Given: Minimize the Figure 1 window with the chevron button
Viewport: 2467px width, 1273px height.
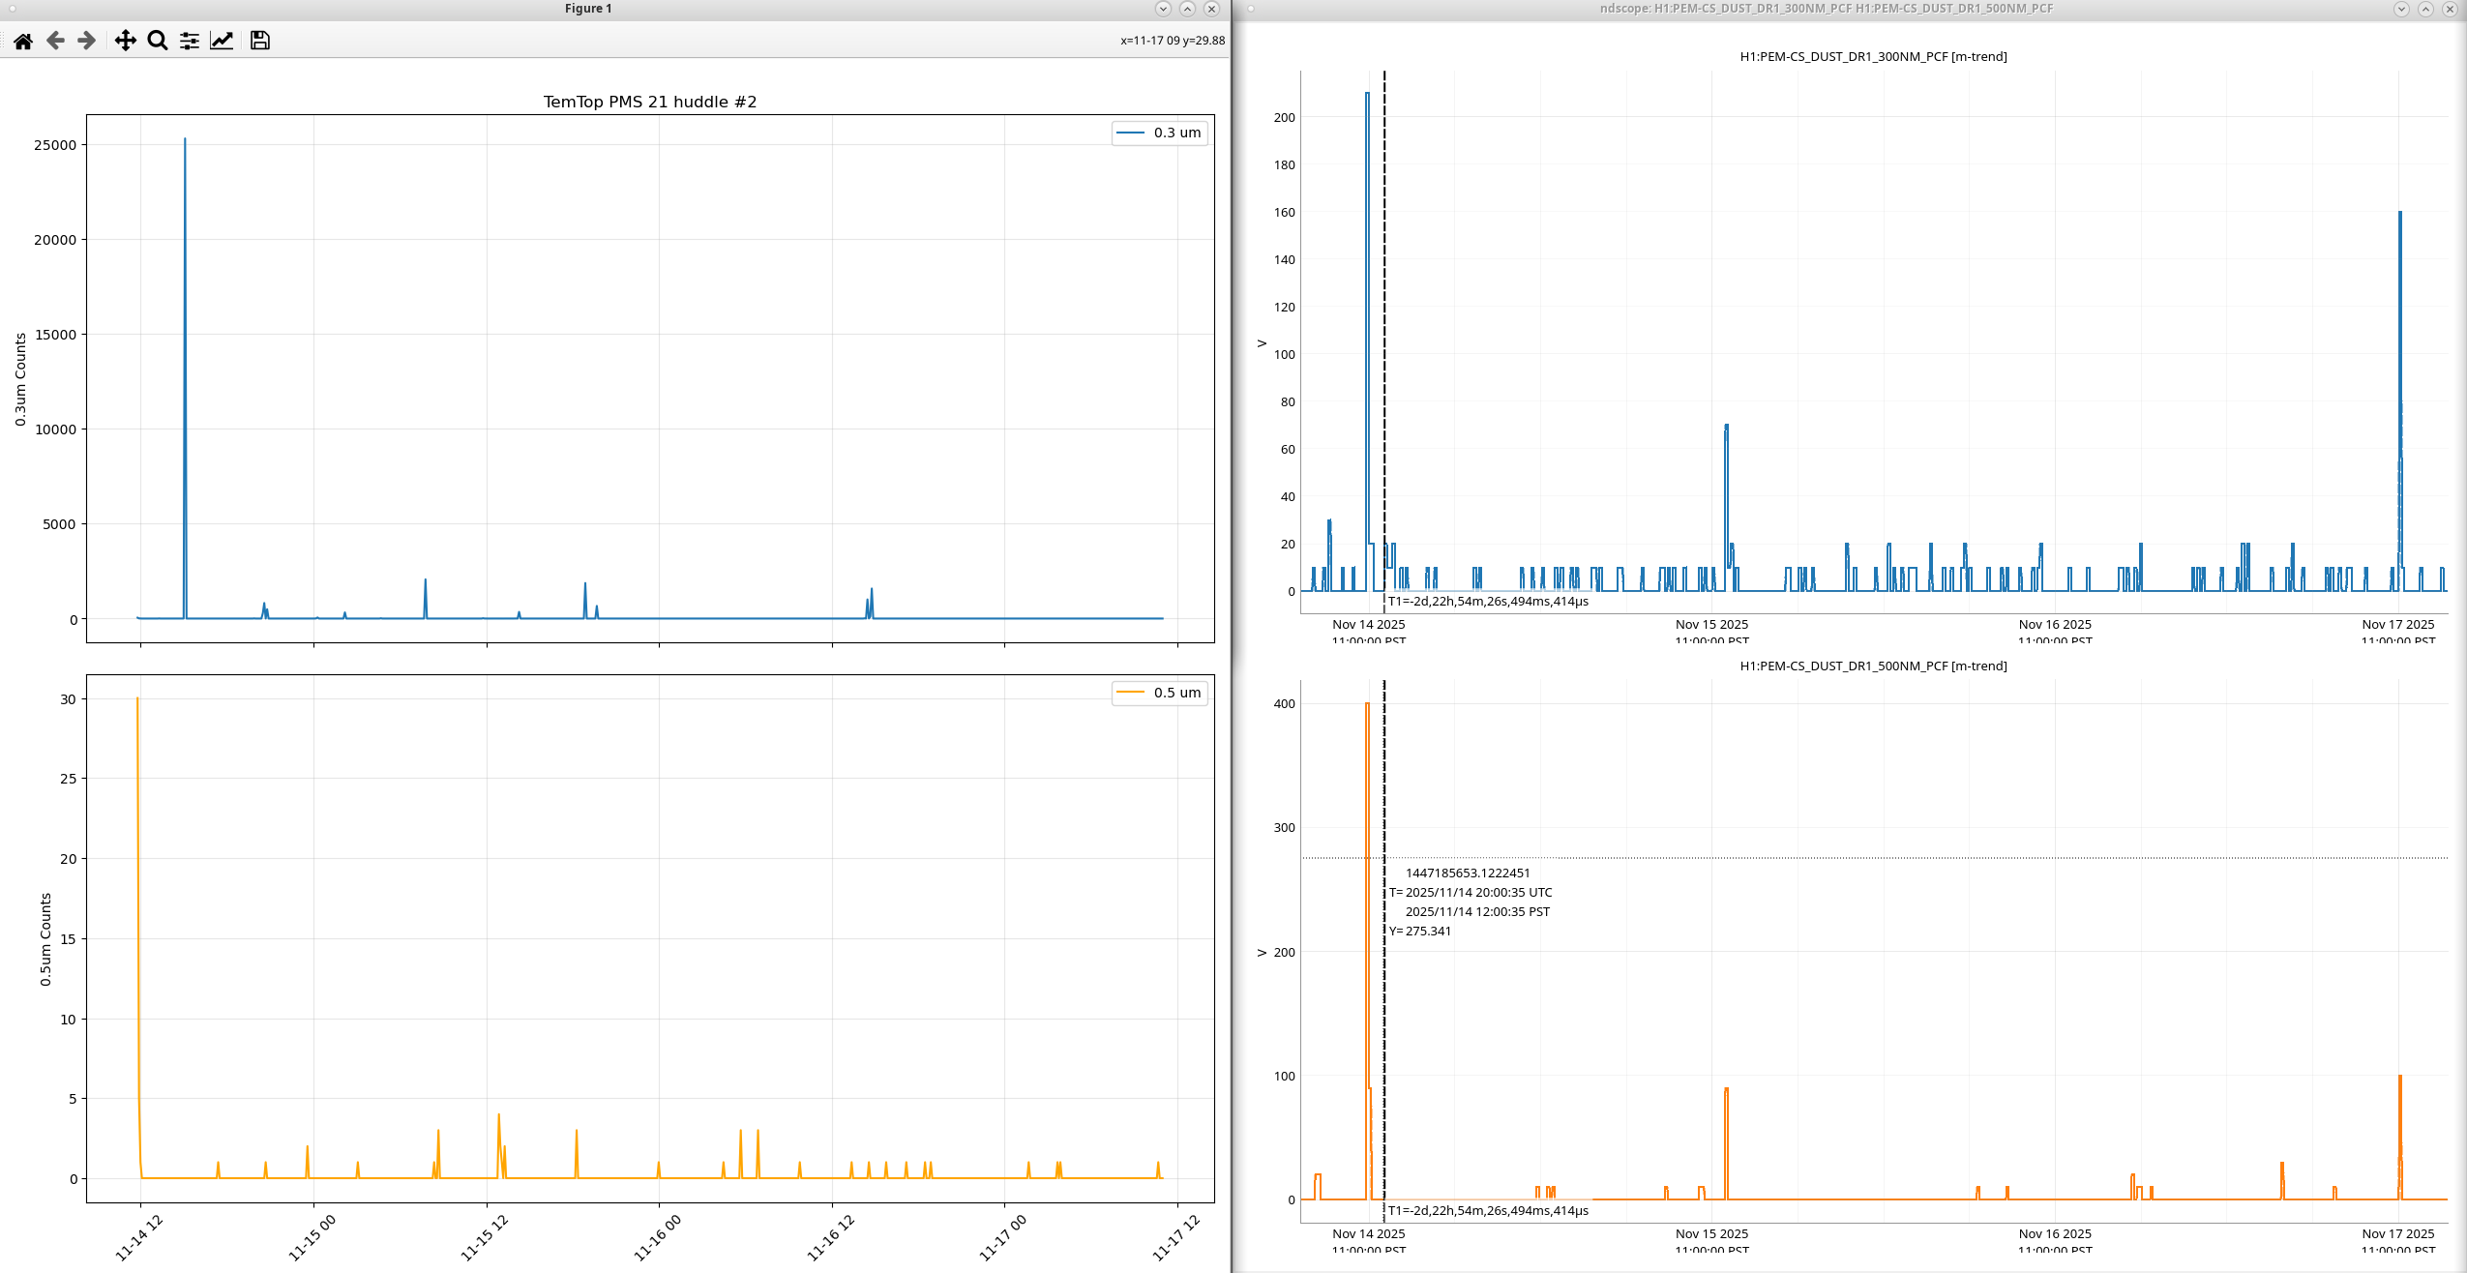Looking at the screenshot, I should pyautogui.click(x=1163, y=9).
